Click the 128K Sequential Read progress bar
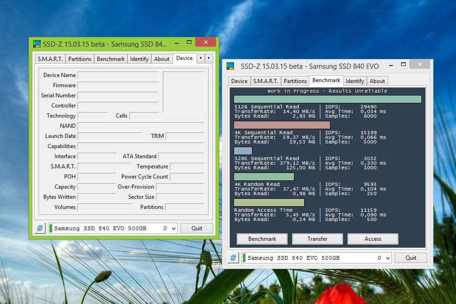The image size is (456, 304). (243, 151)
